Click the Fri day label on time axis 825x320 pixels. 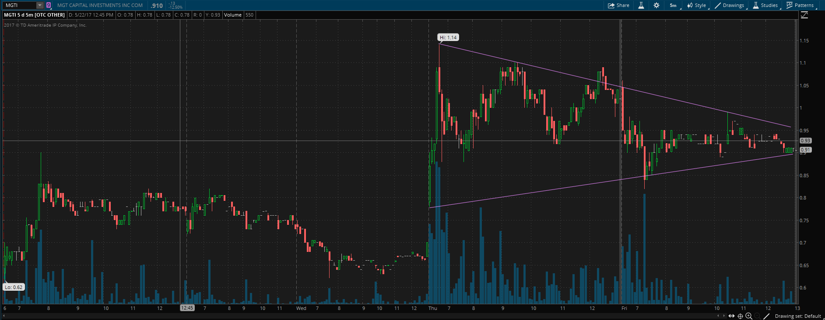[624, 308]
